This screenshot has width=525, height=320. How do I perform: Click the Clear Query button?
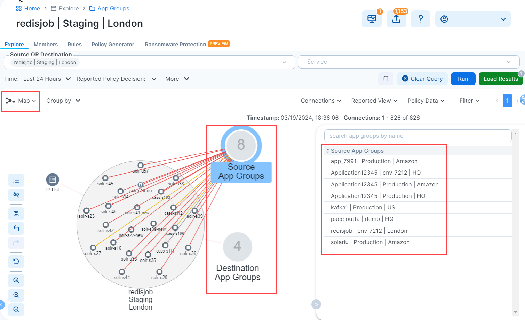pyautogui.click(x=422, y=79)
